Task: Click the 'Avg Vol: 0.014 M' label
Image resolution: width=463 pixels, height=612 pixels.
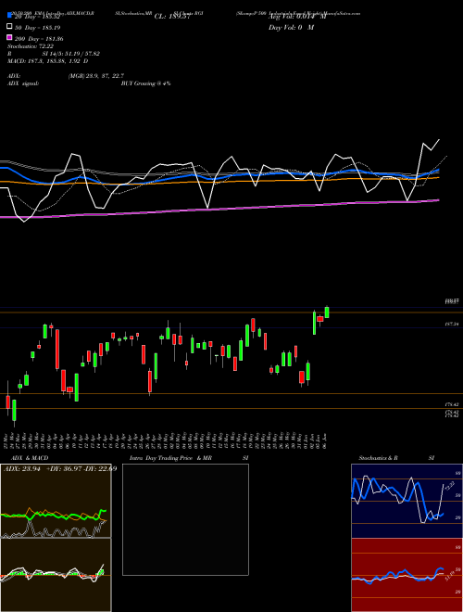Action: 297,17
